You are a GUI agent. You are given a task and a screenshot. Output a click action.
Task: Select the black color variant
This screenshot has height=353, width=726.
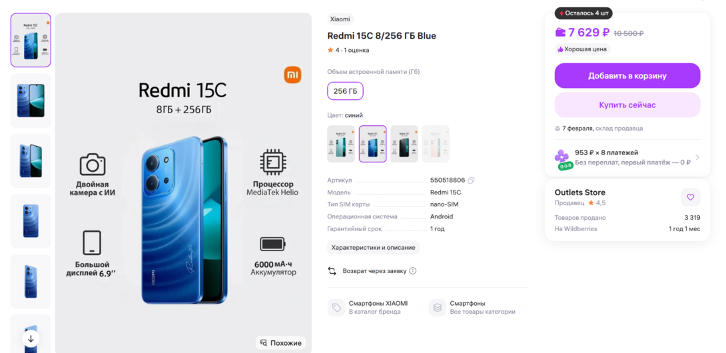click(x=404, y=144)
